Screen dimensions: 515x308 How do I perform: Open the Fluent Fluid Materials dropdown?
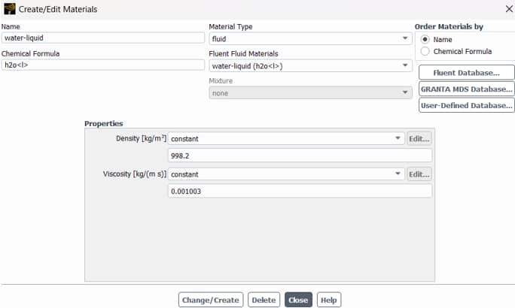pos(310,66)
